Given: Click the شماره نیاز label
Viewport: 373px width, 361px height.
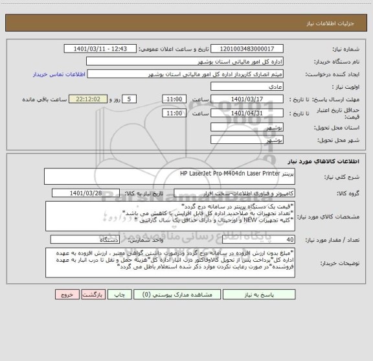Looking at the screenshot, I should (x=346, y=49).
